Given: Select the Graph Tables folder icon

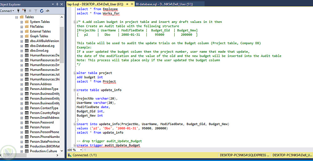Looking at the screenshot, I should click(27, 36).
